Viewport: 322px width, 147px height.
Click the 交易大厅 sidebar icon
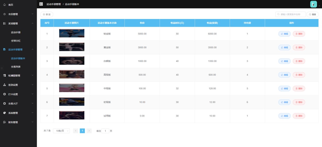point(5,103)
